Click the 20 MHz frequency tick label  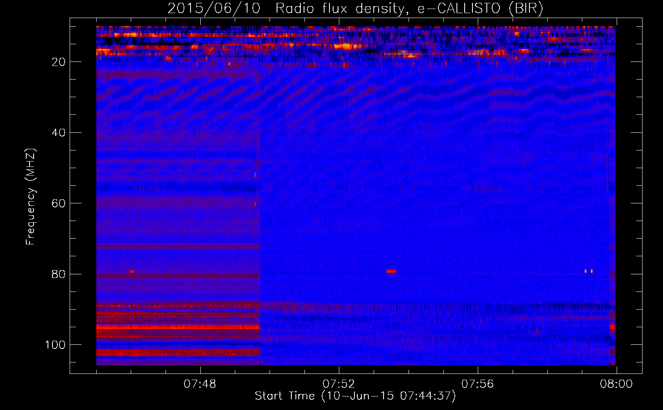click(x=59, y=62)
